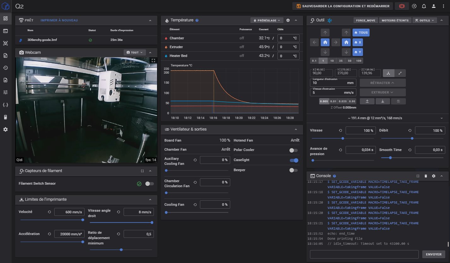Collapse the Ventilateur & sorties panel
450x263 pixels.
(x=296, y=129)
